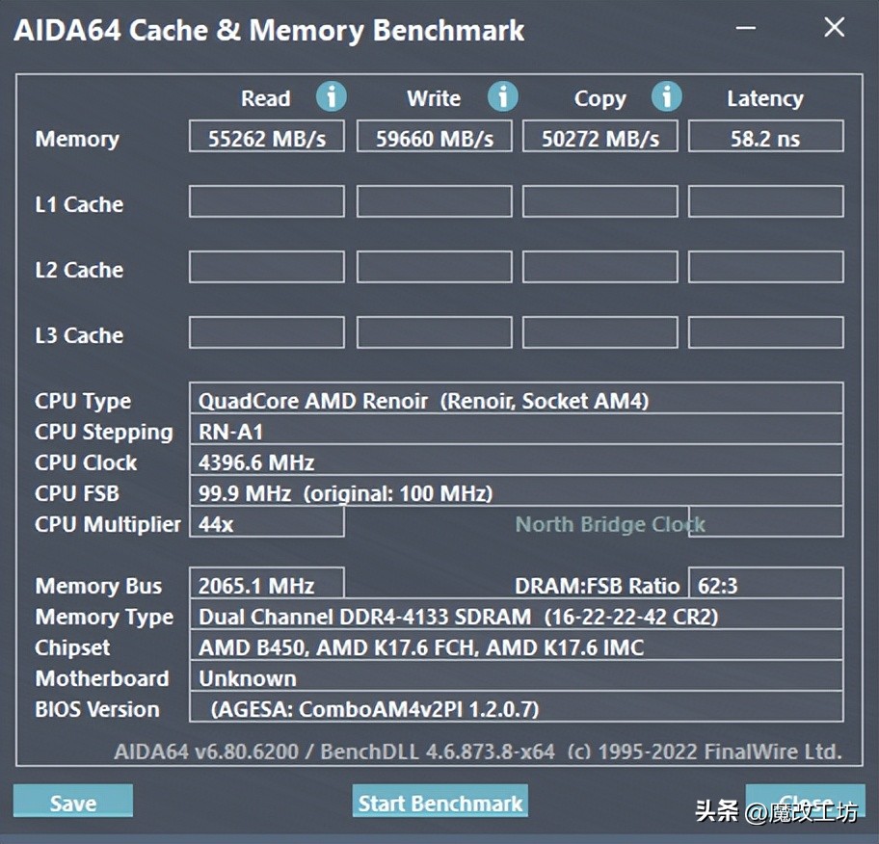Image resolution: width=879 pixels, height=844 pixels.
Task: Click the Memory Read result showing 55262 MB/s
Action: coord(266,136)
